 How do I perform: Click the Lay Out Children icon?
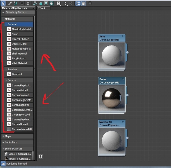[x=71, y=3]
